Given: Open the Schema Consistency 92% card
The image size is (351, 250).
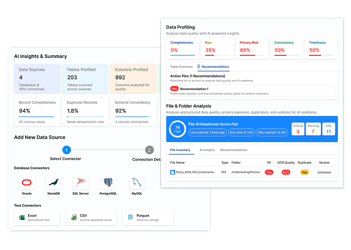Looking at the screenshot, I should point(133,112).
